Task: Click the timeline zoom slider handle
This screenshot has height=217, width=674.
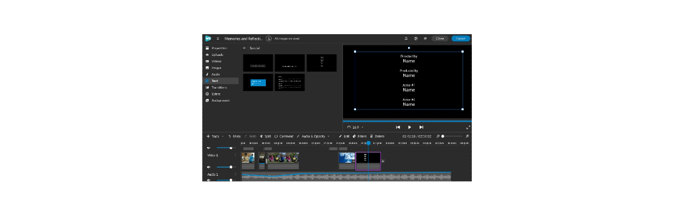Action: 443,136
